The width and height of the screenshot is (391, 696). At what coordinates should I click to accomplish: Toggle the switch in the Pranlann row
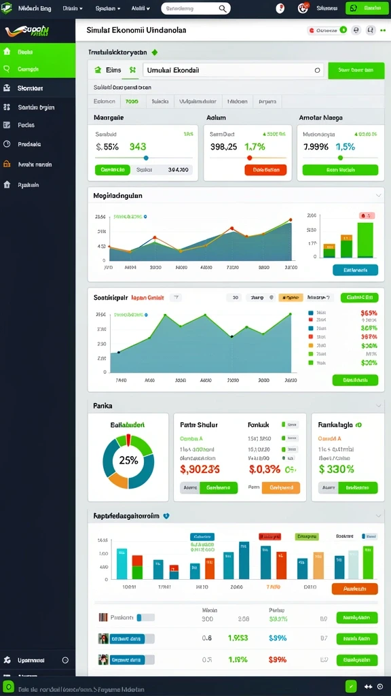145,617
